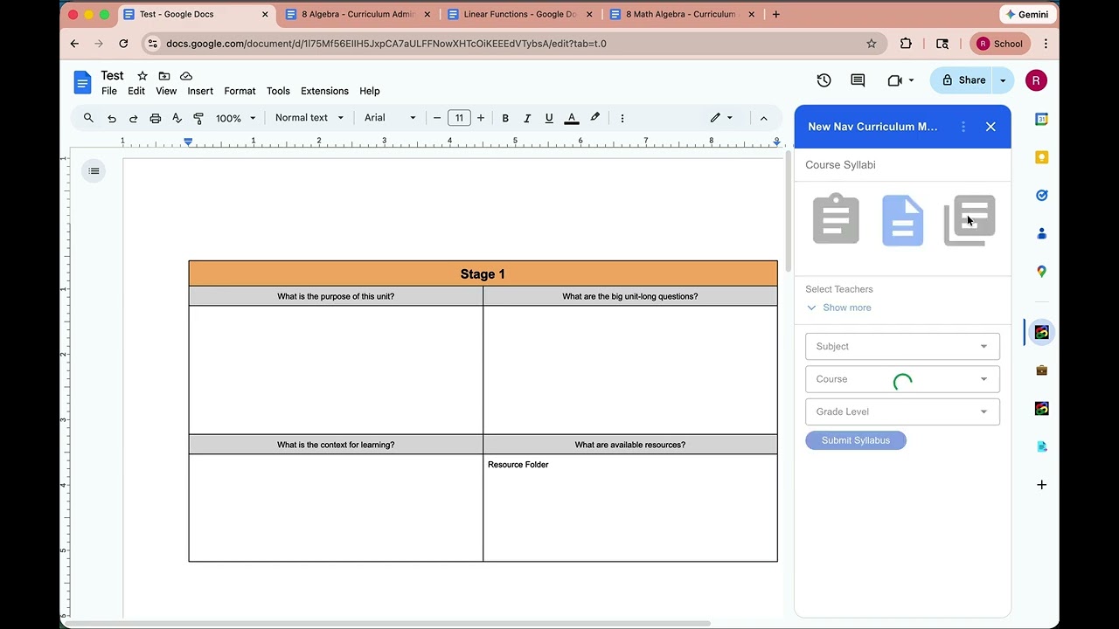Open the Insert menu
Image resolution: width=1119 pixels, height=629 pixels.
[200, 91]
